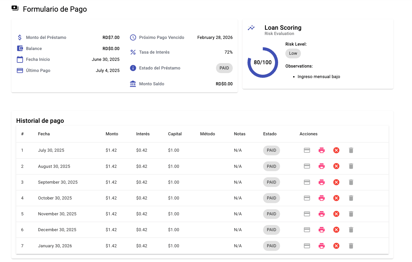Click the print icon for July 30, 2025 payment
Screen dimensions: 412x262
coord(322,150)
